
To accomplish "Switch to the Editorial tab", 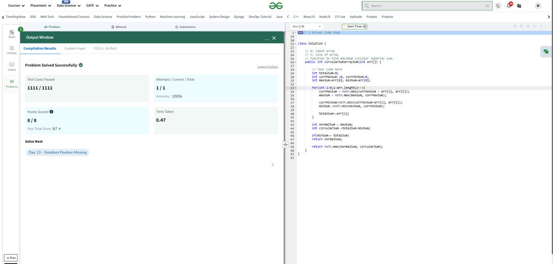I will coord(119,27).
